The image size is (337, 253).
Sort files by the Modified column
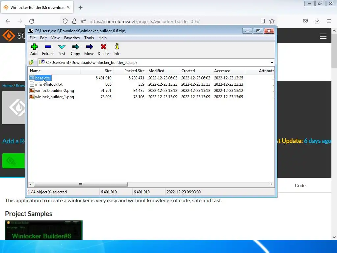tap(163, 71)
